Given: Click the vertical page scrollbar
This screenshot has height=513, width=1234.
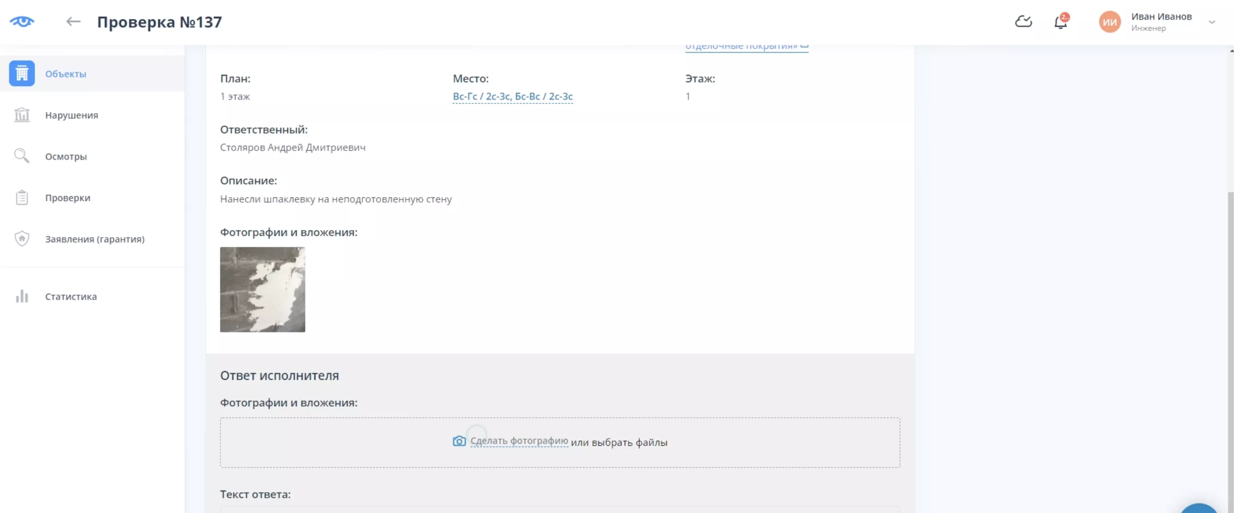Looking at the screenshot, I should pos(1230,335).
